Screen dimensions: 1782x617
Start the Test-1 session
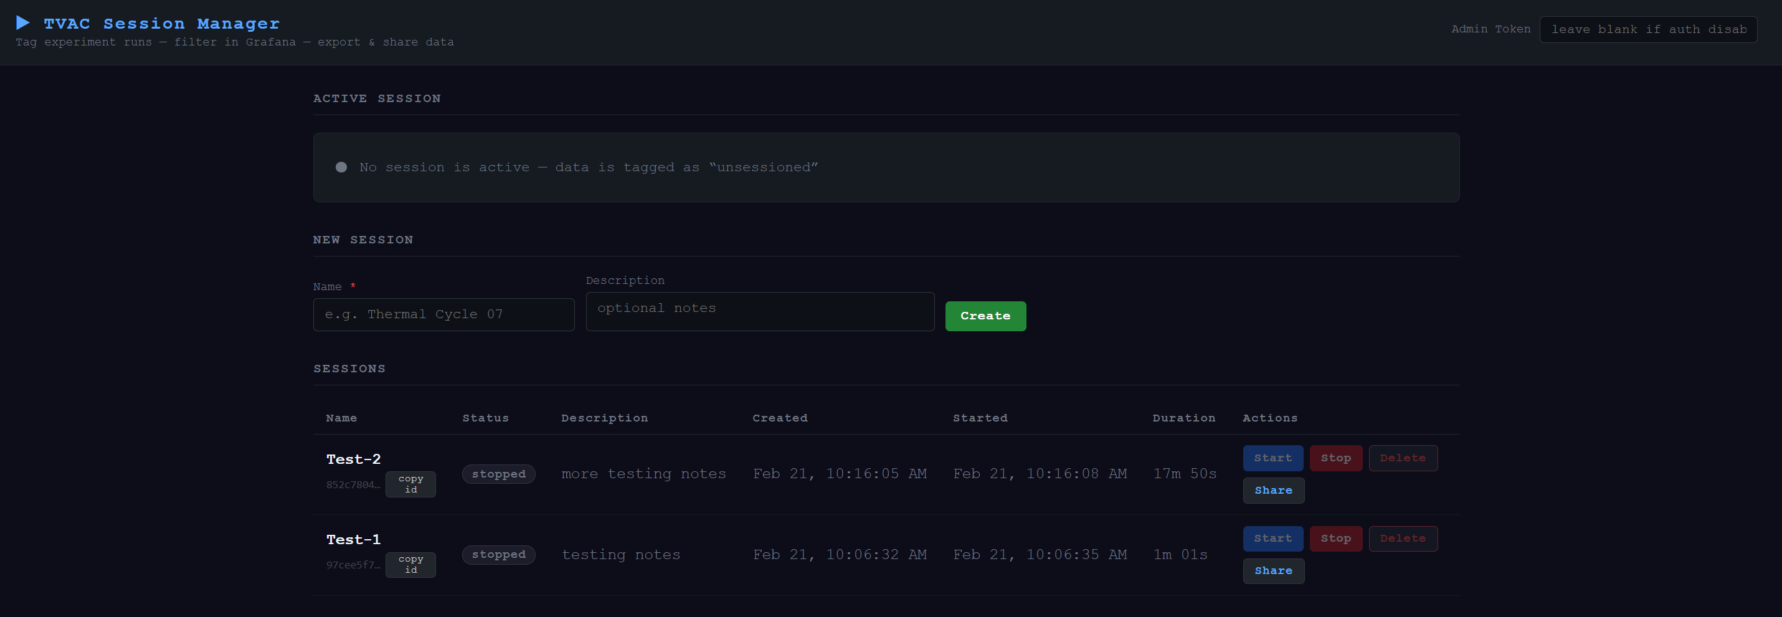[x=1272, y=538]
